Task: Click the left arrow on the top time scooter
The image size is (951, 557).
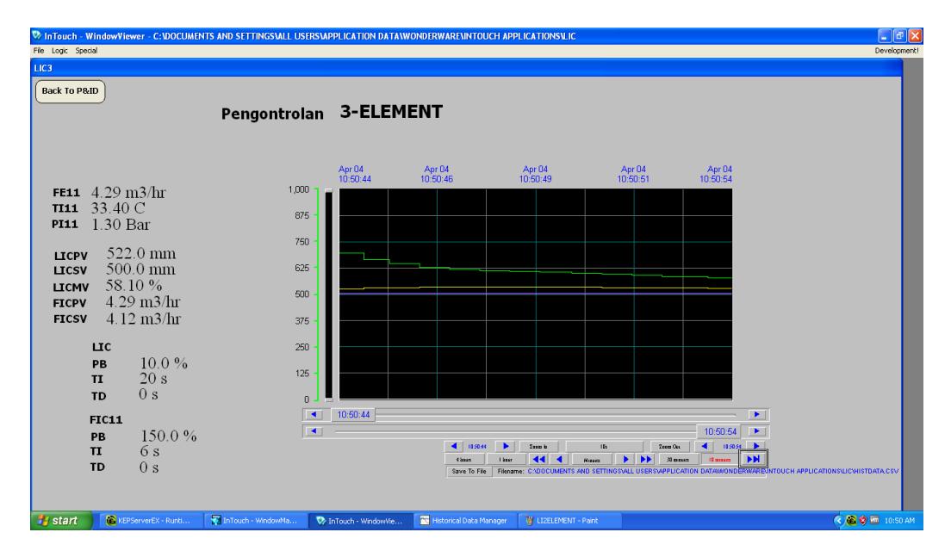Action: (314, 415)
